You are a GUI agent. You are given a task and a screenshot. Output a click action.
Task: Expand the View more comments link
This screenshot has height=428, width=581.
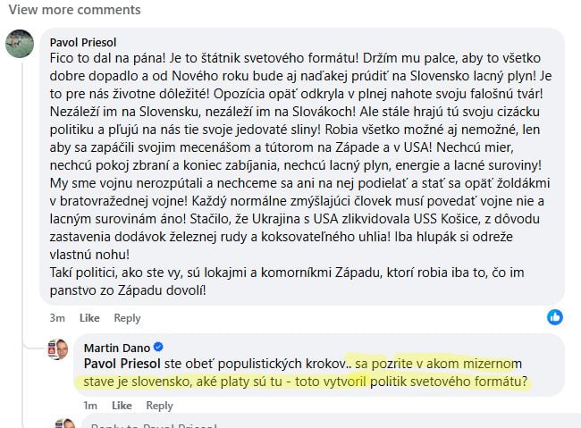(x=74, y=10)
